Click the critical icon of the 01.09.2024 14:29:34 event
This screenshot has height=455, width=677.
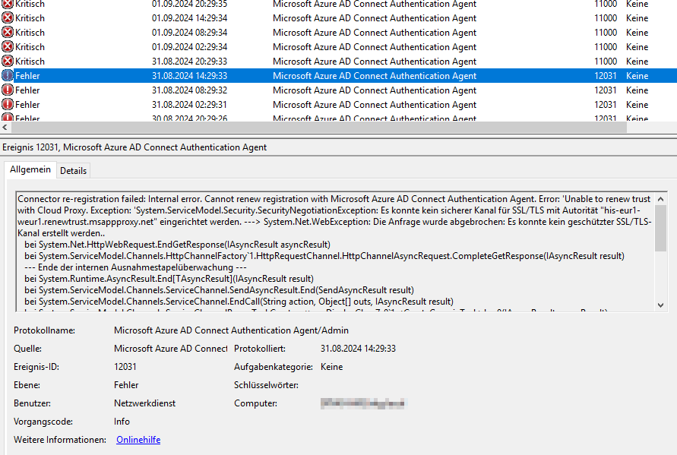coord(8,18)
